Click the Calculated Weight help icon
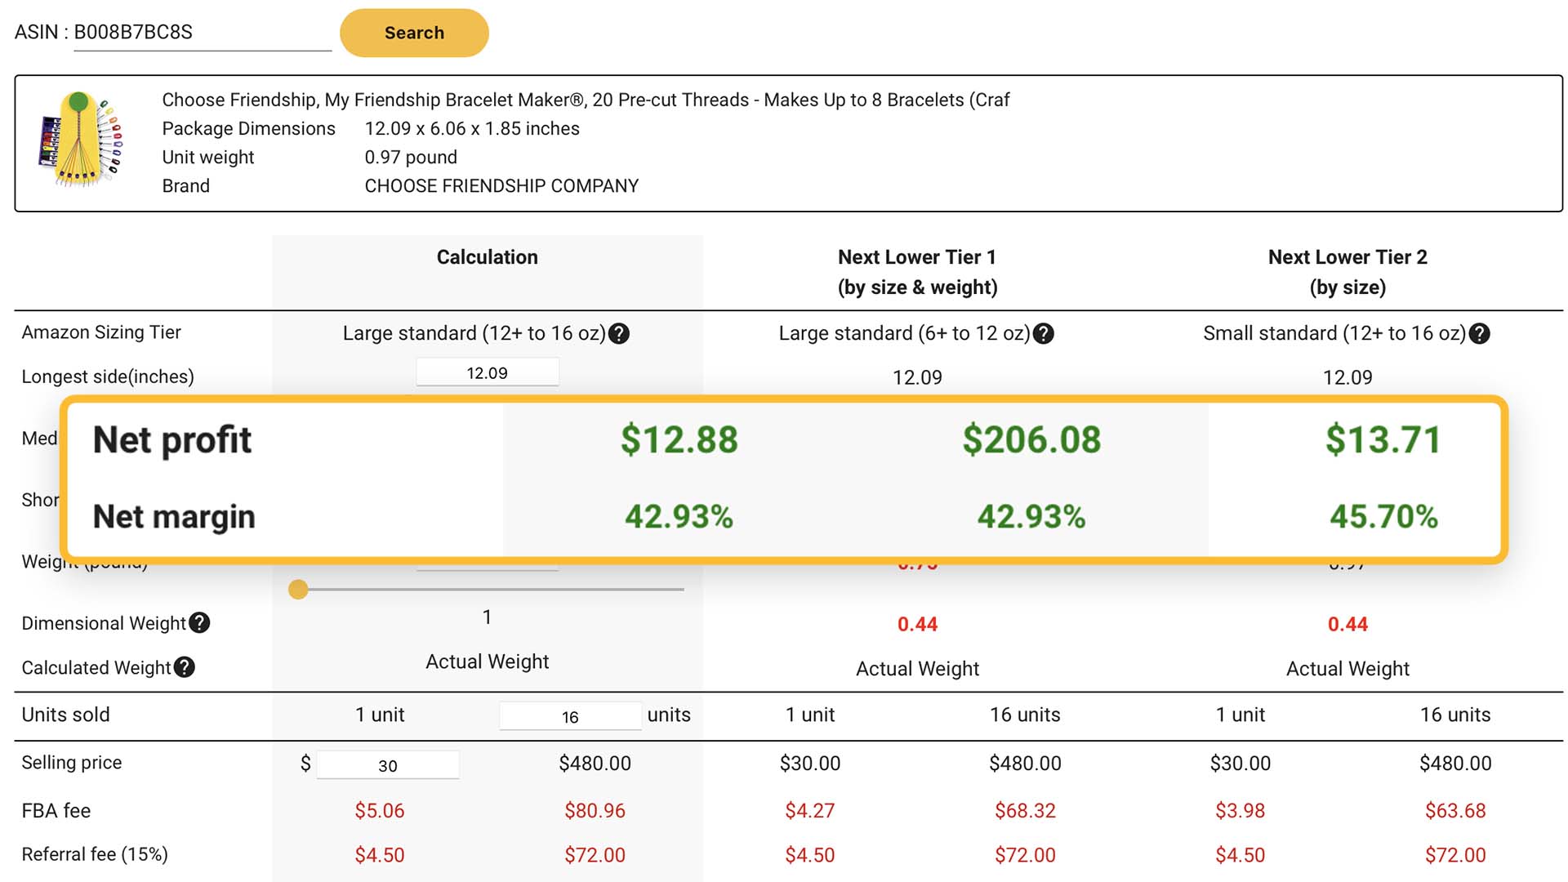 coord(185,667)
